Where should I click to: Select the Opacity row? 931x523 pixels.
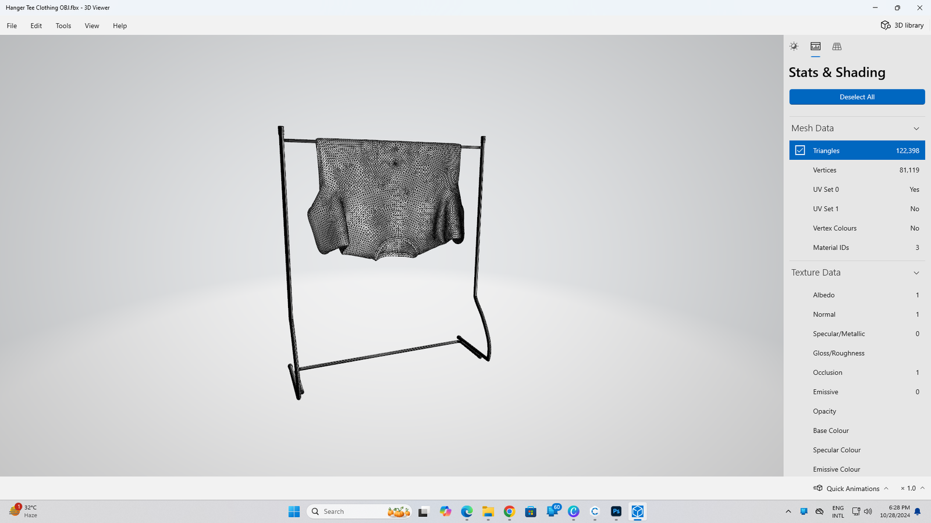tap(857, 411)
